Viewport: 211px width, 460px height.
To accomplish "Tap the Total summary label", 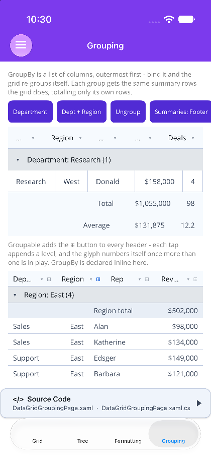I will click(105, 204).
